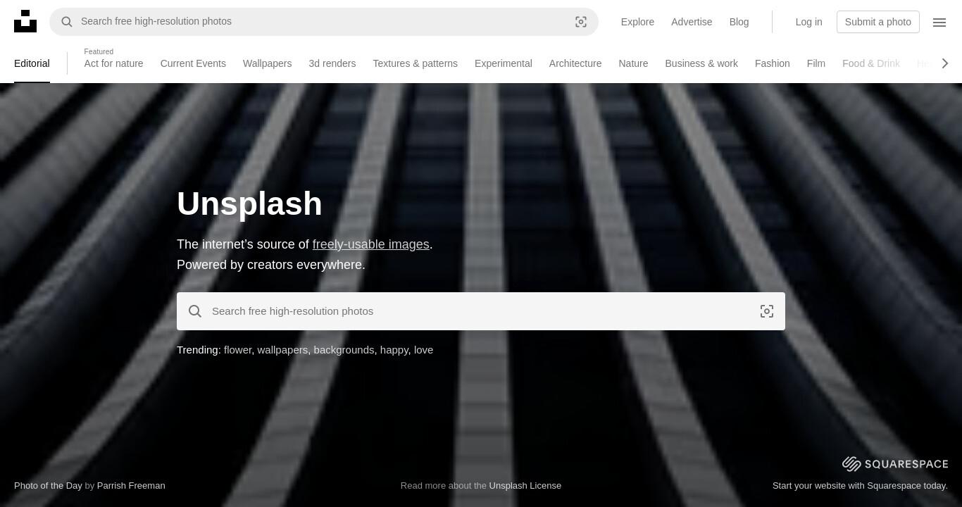962x507 pixels.
Task: Open visual search in hero search box
Action: [x=767, y=311]
